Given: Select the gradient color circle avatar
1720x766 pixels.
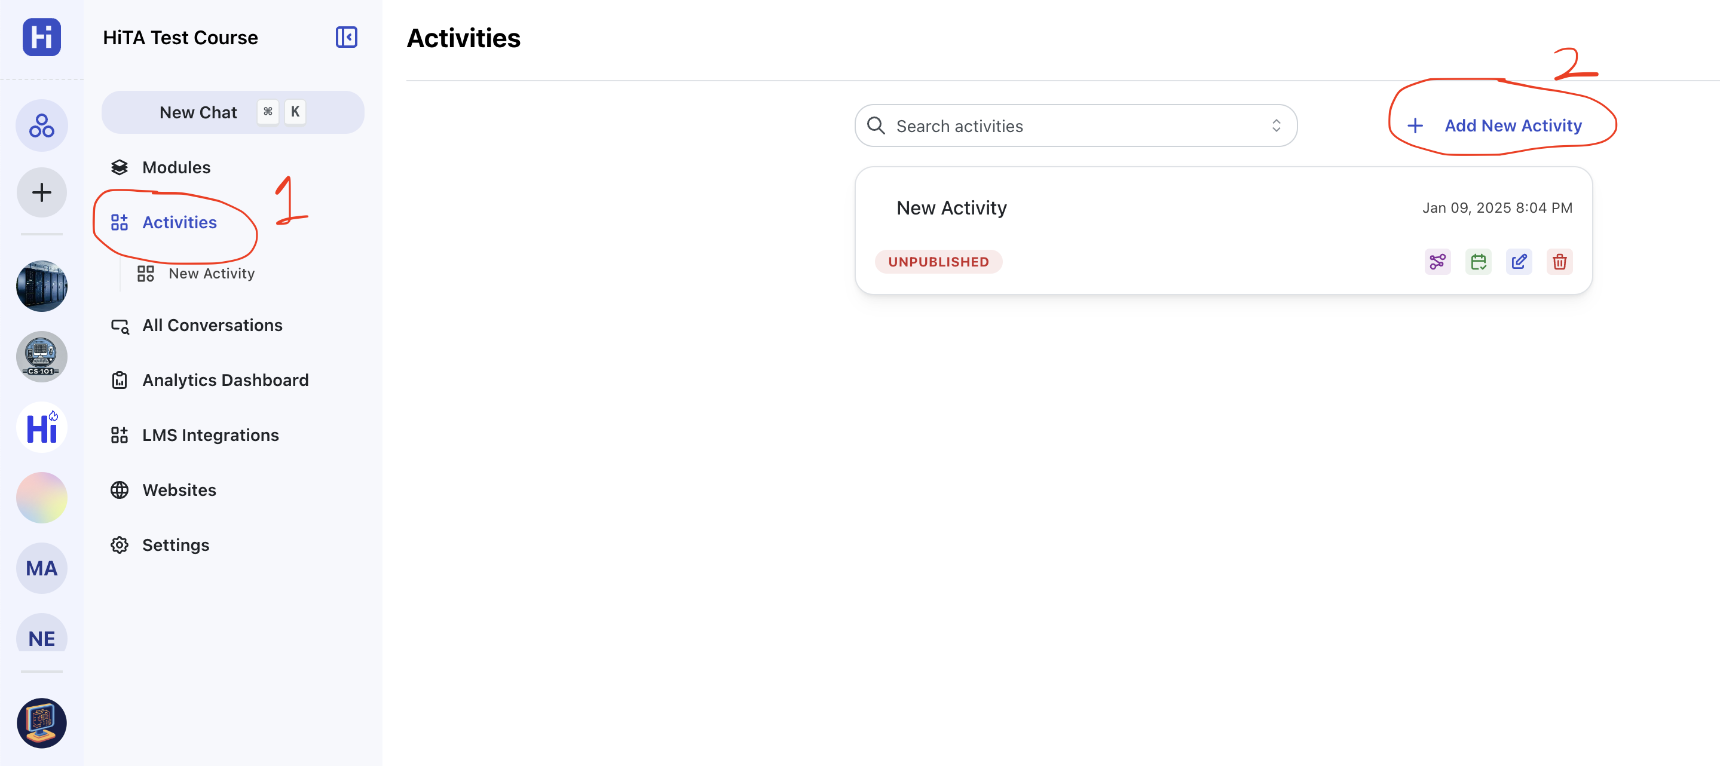Looking at the screenshot, I should [x=41, y=498].
